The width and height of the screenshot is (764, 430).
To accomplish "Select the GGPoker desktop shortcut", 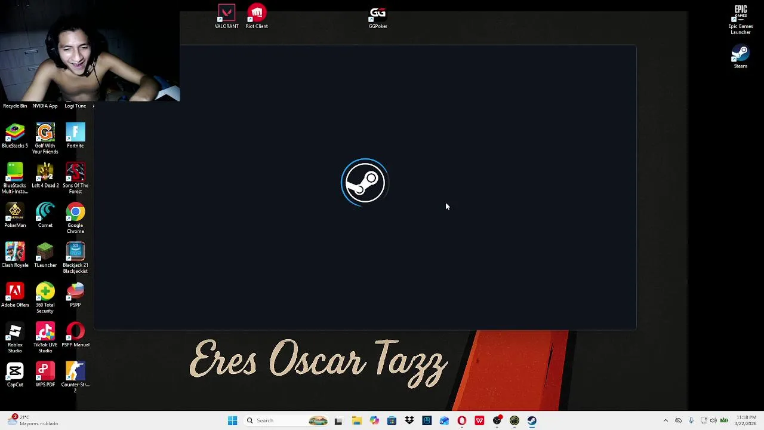I will [x=378, y=17].
